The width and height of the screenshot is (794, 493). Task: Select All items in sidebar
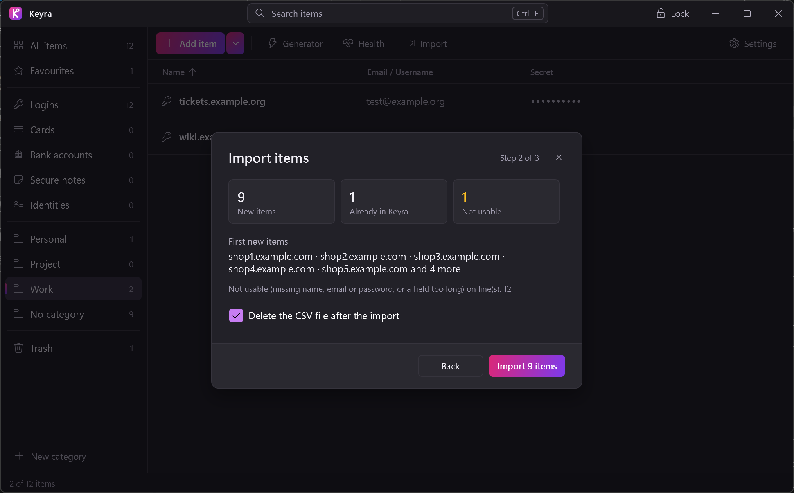74,46
